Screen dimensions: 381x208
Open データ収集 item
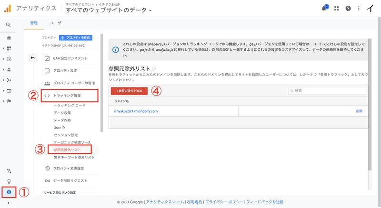point(62,113)
